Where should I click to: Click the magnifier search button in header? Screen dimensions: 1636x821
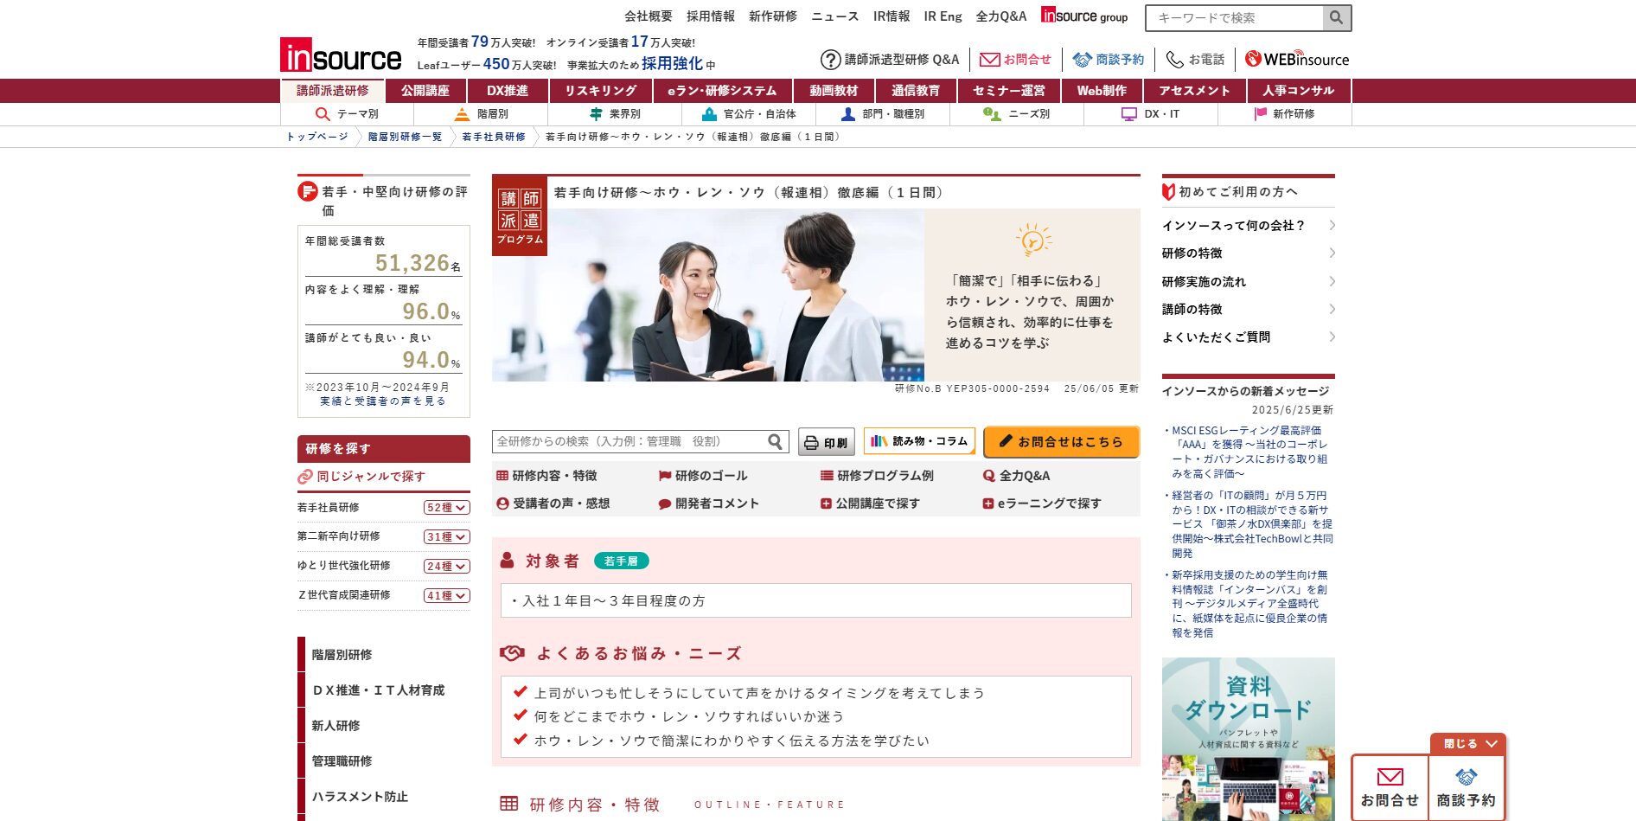[x=1336, y=18]
